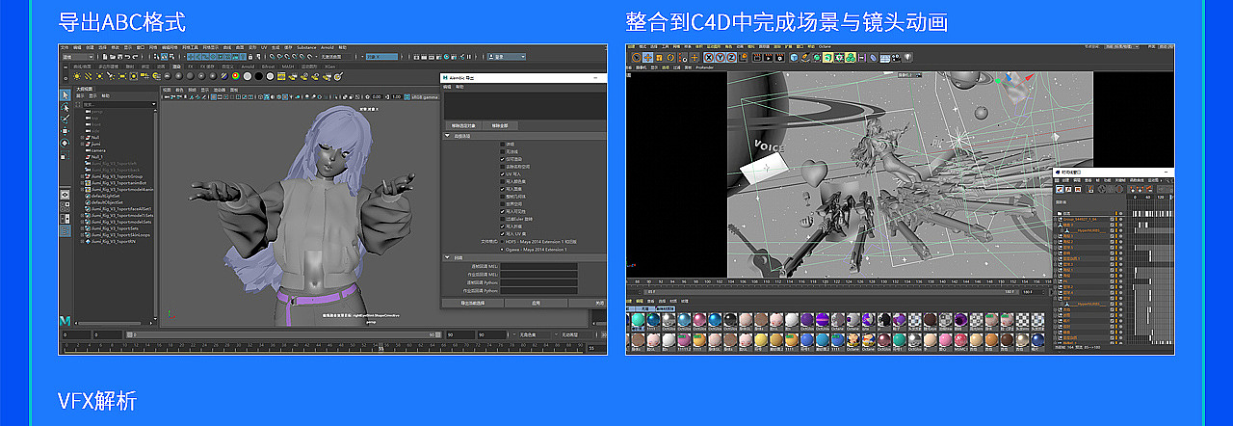Open the ProRender menu in C4D viewport
The image size is (1233, 426).
point(705,67)
